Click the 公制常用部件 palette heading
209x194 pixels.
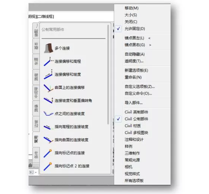[53, 29]
